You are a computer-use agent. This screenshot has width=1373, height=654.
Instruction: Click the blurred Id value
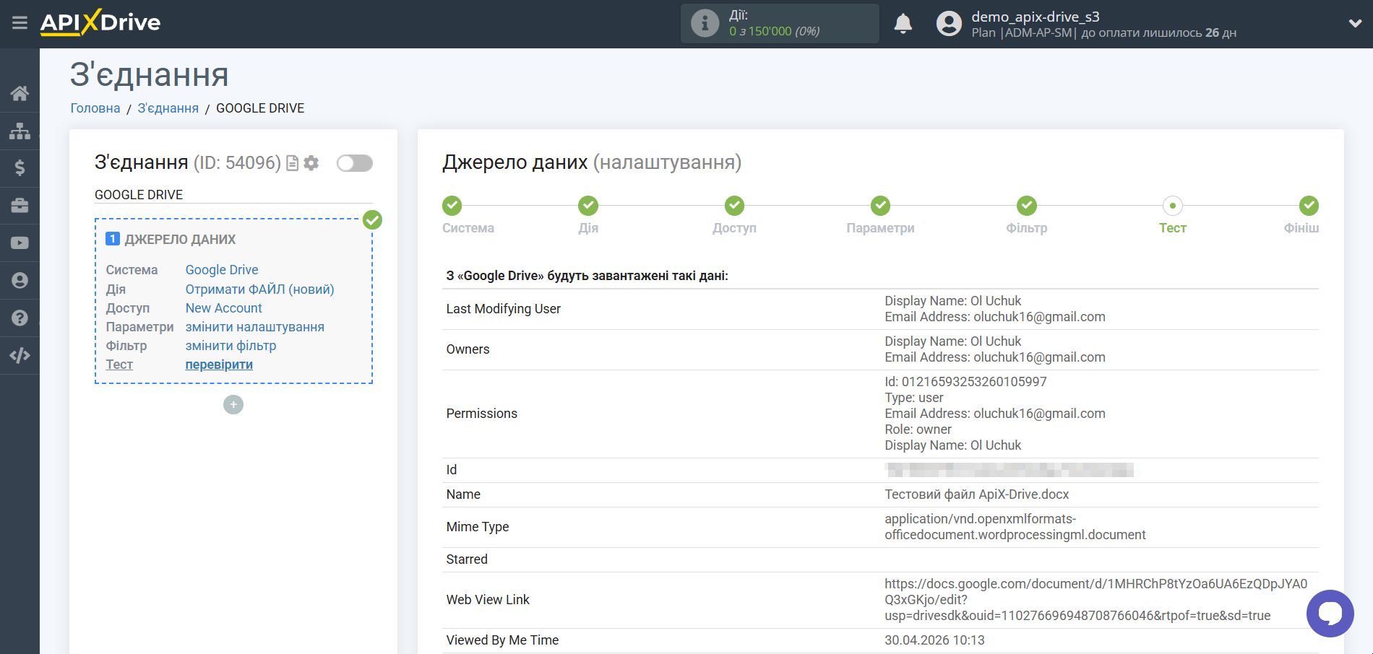pyautogui.click(x=1009, y=470)
